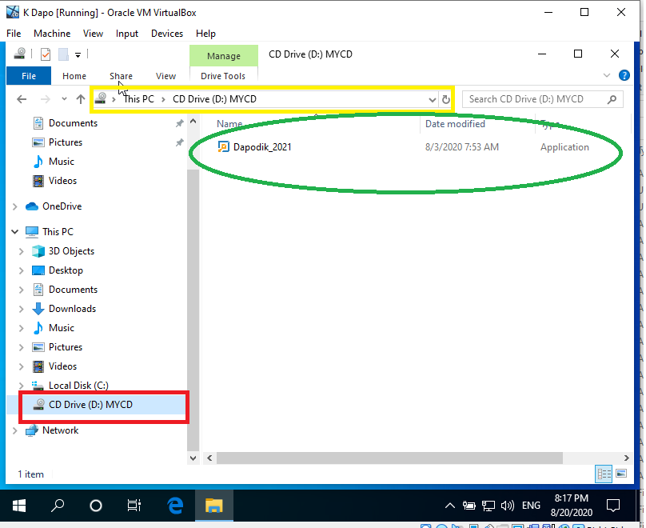Open the Share ribbon tab
This screenshot has width=646, height=528.
122,76
